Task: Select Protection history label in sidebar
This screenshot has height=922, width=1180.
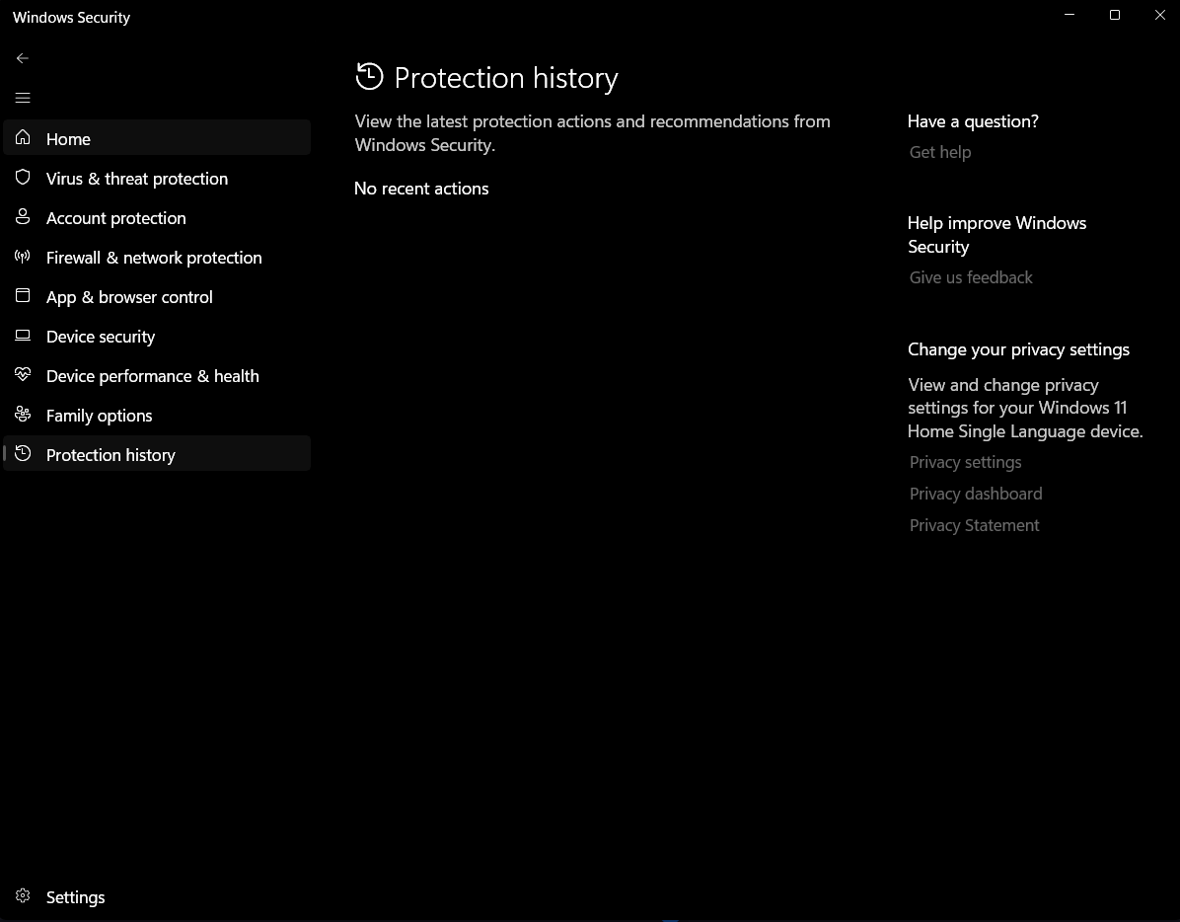Action: tap(111, 455)
